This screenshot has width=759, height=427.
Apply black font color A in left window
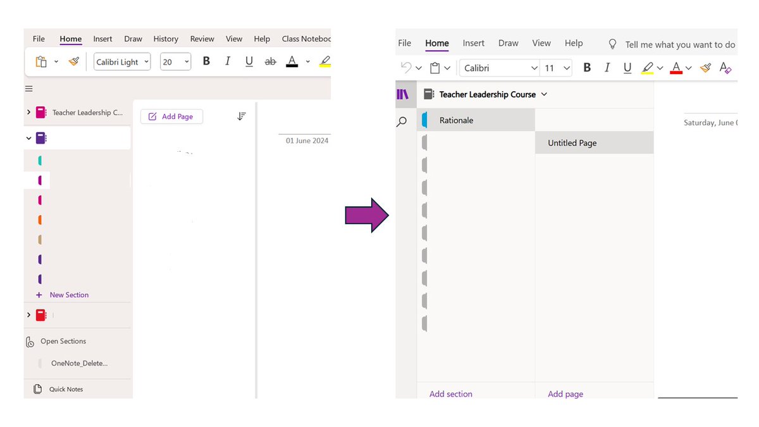[292, 61]
